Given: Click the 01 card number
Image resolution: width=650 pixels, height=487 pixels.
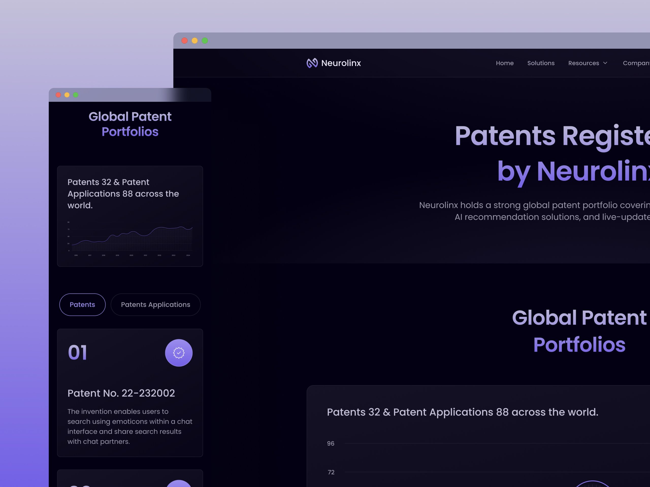Looking at the screenshot, I should 78,353.
